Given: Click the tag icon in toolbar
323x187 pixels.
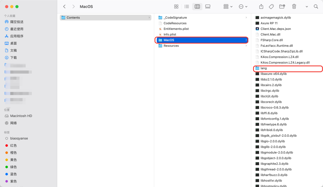Looking at the screenshot, I should (271, 7).
